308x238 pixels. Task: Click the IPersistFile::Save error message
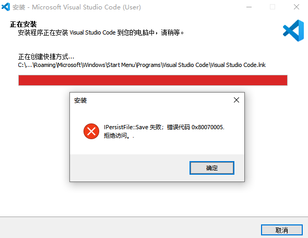click(164, 127)
